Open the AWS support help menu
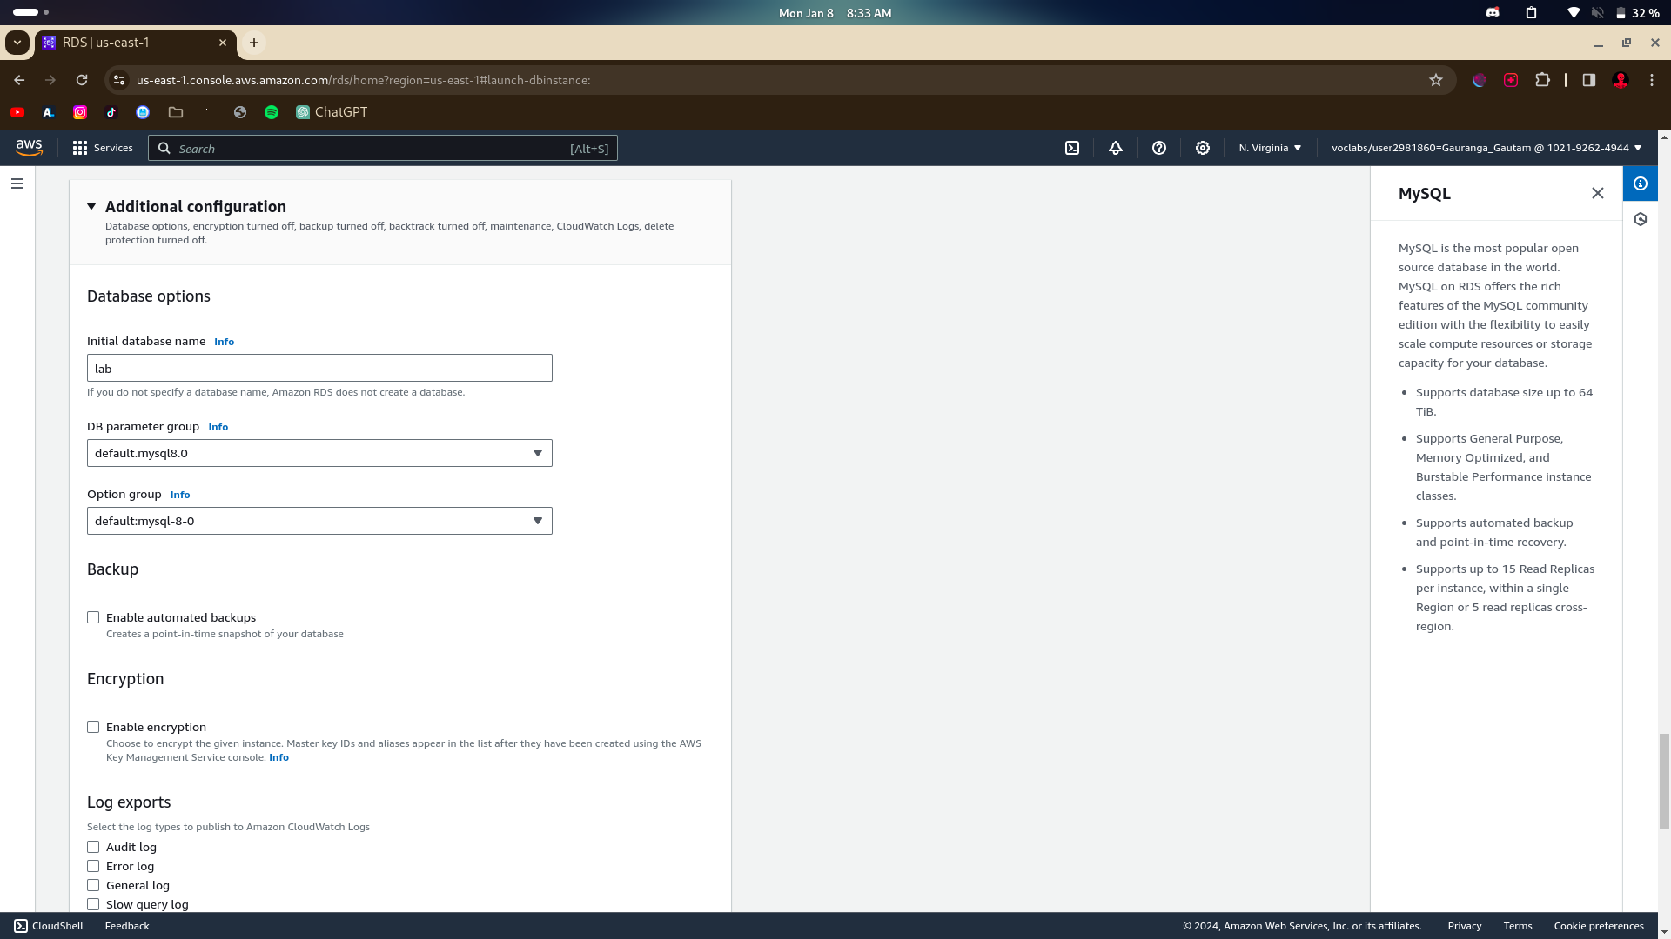1671x939 pixels. point(1159,148)
